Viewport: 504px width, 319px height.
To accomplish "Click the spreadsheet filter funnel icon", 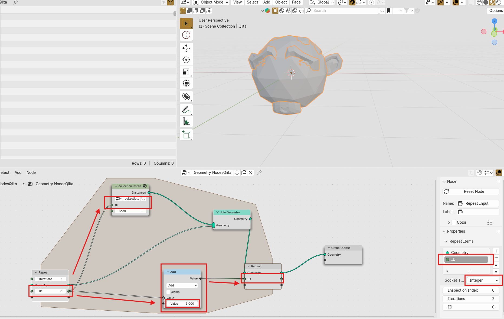I will tap(171, 3).
